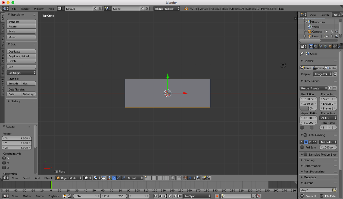Viewport: 343px width, 199px height.
Task: Open the Constraints properties chain icon
Action: click(x=335, y=46)
